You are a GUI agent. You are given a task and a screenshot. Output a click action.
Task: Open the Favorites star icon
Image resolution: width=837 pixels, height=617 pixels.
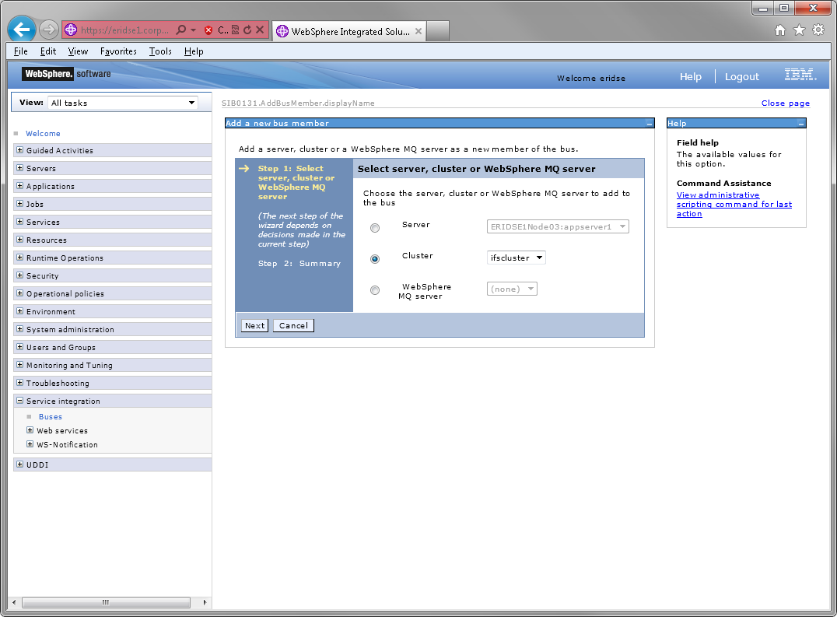pyautogui.click(x=799, y=30)
